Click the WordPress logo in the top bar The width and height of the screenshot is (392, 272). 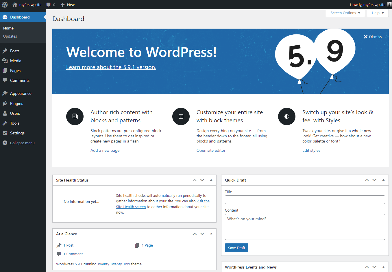pyautogui.click(x=4, y=4)
